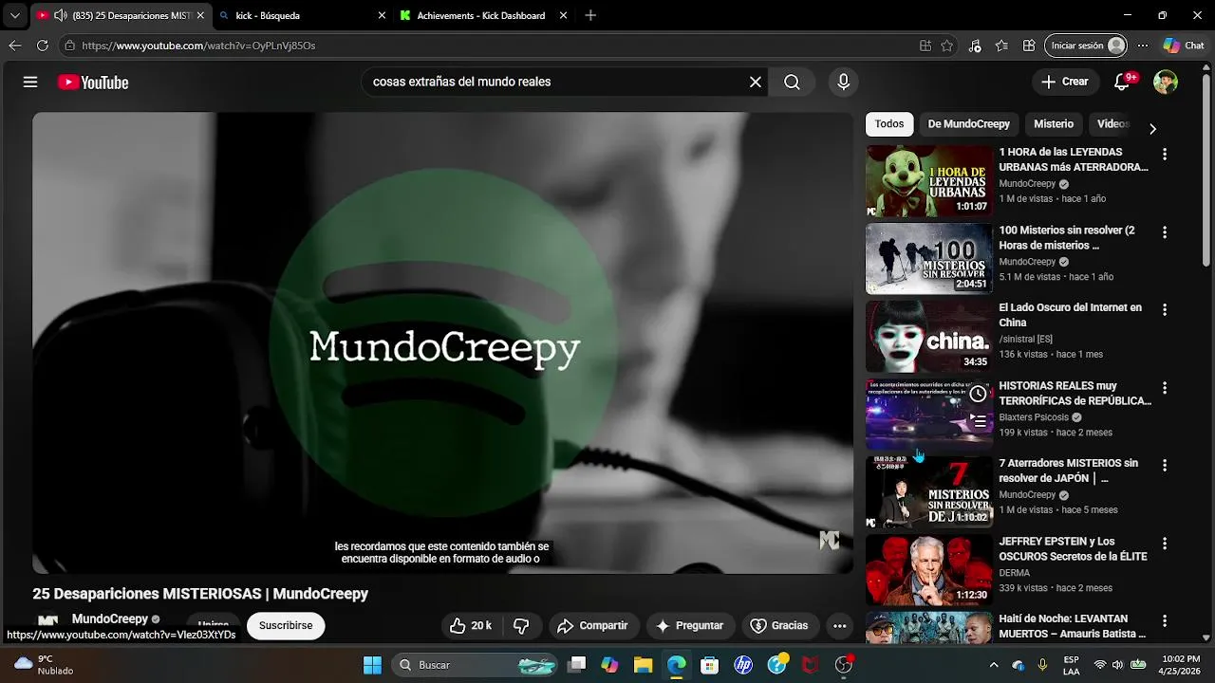Show hidden system tray icons chevron

[994, 665]
